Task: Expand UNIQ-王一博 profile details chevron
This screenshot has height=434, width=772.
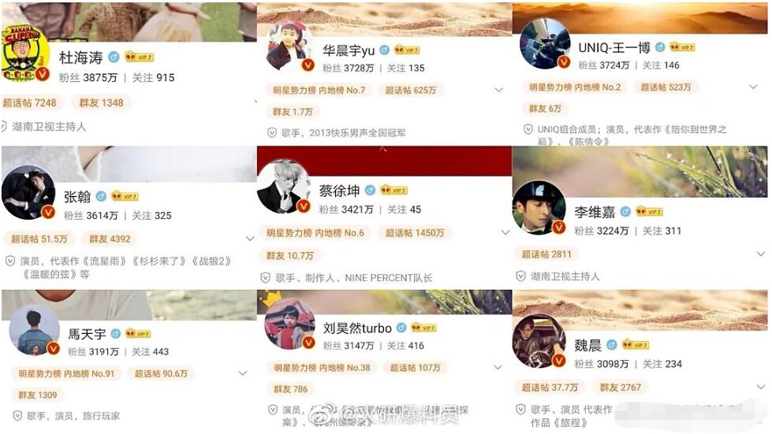Action: (753, 87)
